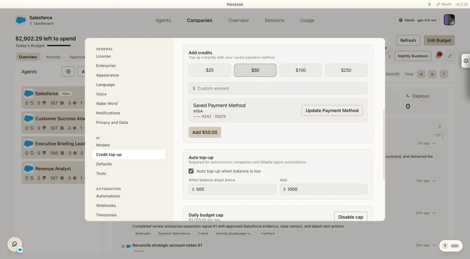
Task: Switch to the Sessions top navigation tab
Action: [x=275, y=20]
